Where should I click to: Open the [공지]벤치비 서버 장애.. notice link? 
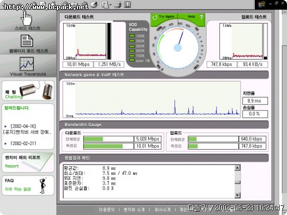[28, 132]
